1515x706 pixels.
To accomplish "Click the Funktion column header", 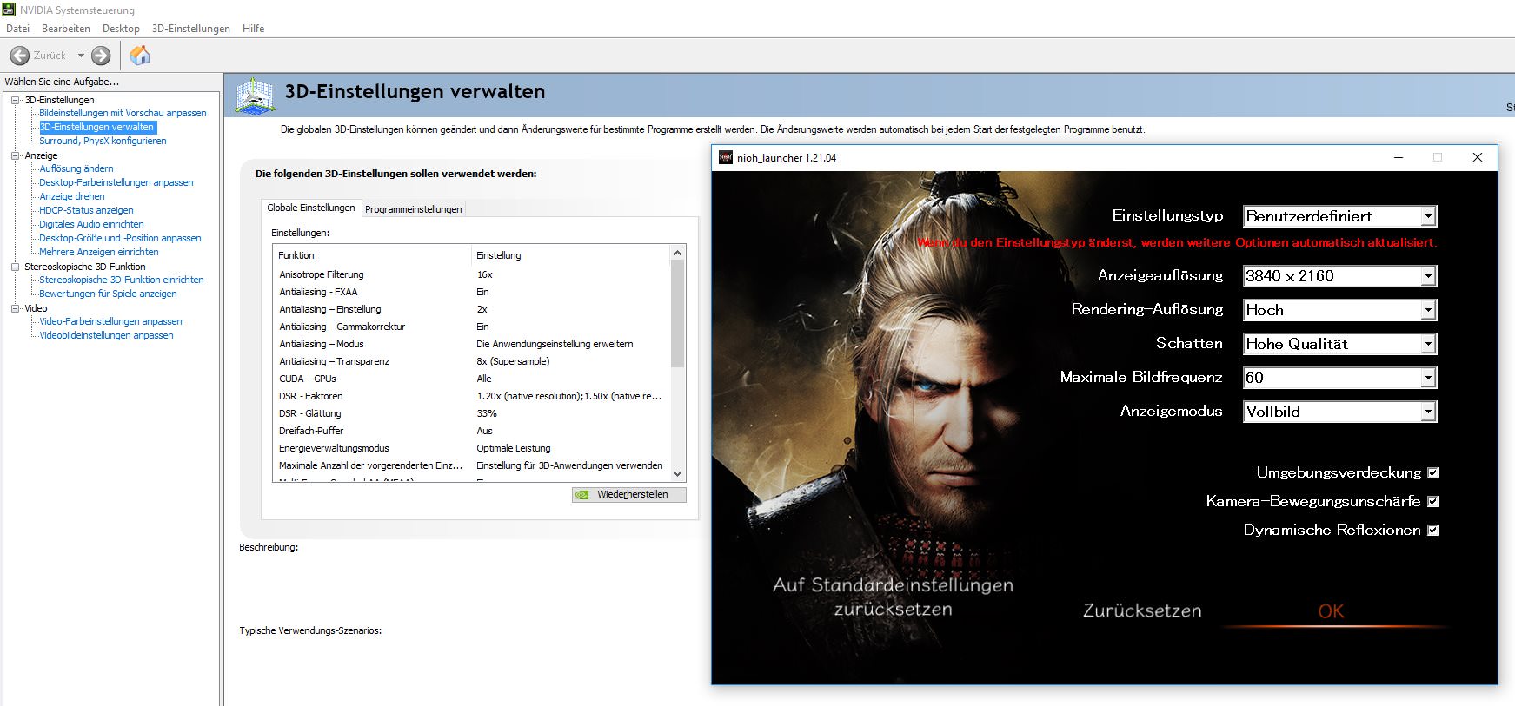I will click(x=372, y=255).
